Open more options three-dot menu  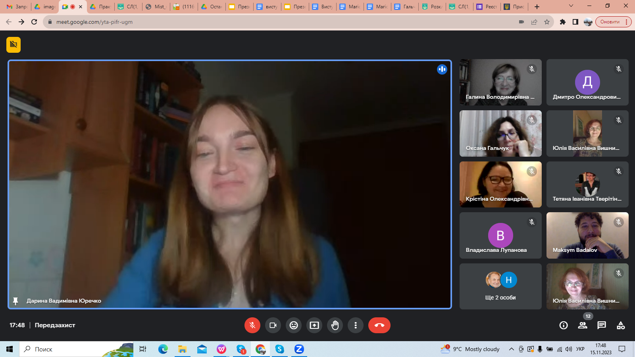pos(356,325)
